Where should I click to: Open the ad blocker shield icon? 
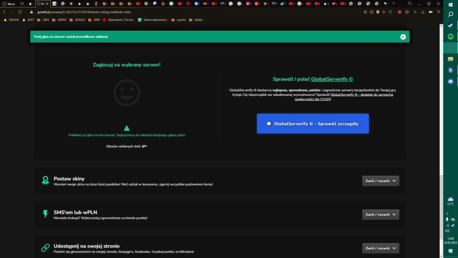tap(378, 12)
